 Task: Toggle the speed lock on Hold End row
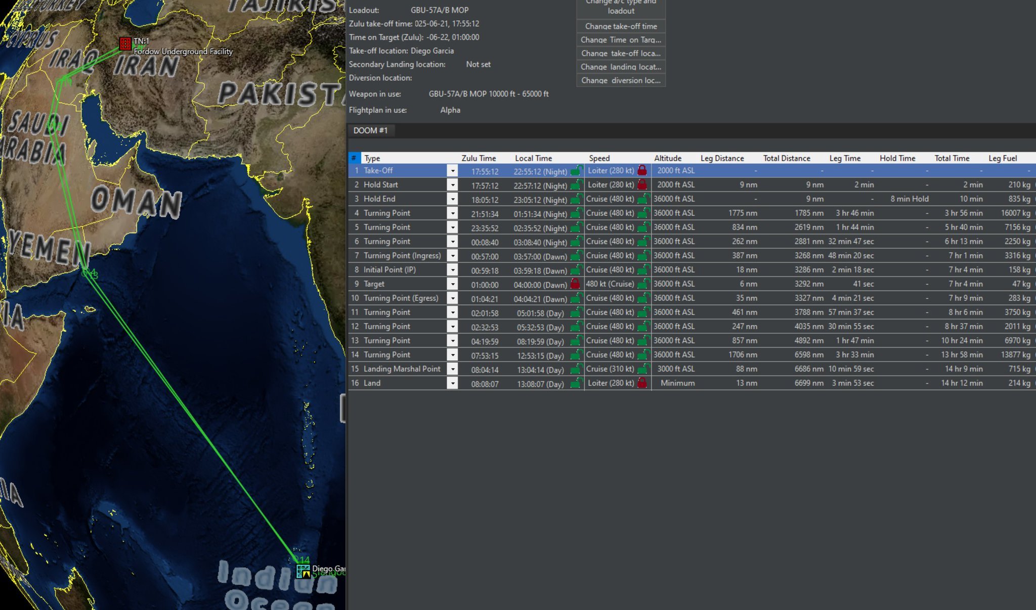pos(642,199)
